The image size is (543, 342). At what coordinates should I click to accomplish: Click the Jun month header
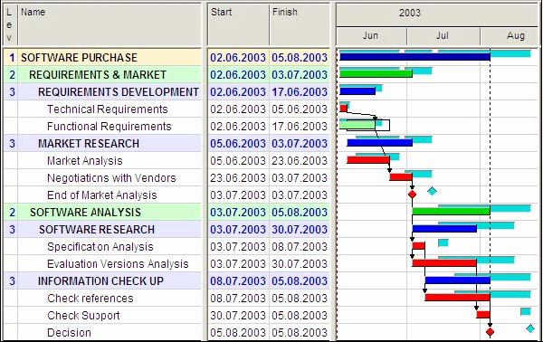[370, 35]
